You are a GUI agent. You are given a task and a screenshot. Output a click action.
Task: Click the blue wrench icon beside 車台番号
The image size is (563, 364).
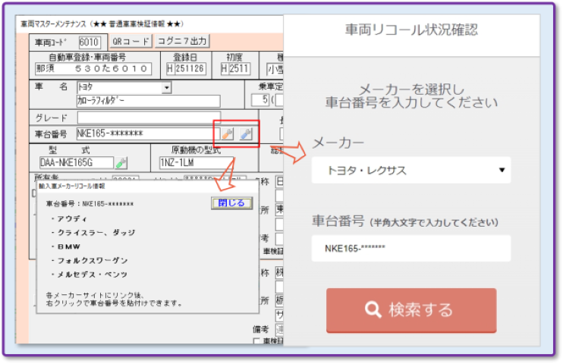pos(245,134)
